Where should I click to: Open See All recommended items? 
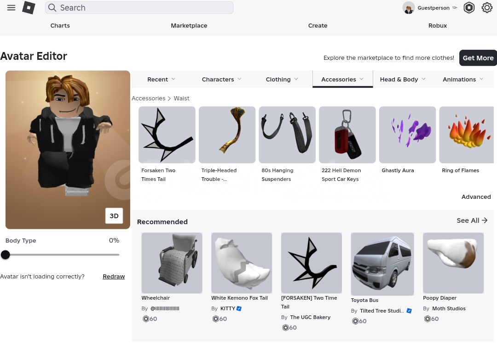[472, 221]
